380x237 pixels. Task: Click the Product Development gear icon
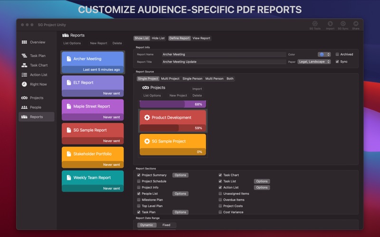coord(147,118)
